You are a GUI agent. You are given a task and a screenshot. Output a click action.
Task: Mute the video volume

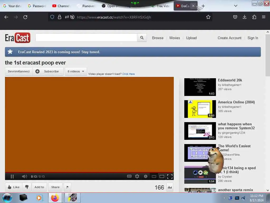25,176
